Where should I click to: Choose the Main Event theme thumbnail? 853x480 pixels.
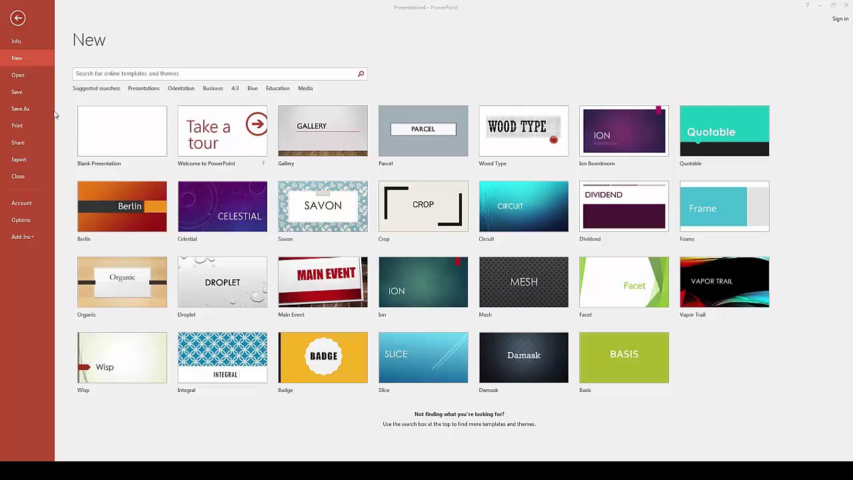click(323, 282)
